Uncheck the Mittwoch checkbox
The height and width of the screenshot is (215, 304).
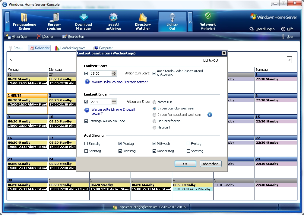click(x=154, y=144)
